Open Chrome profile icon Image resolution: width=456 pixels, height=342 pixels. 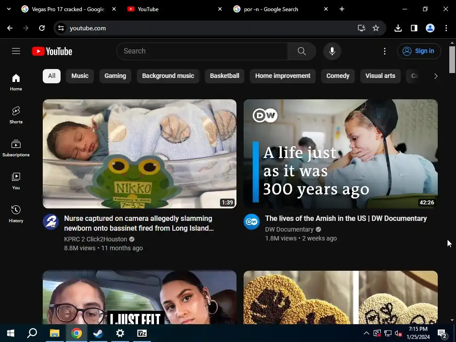(x=430, y=28)
